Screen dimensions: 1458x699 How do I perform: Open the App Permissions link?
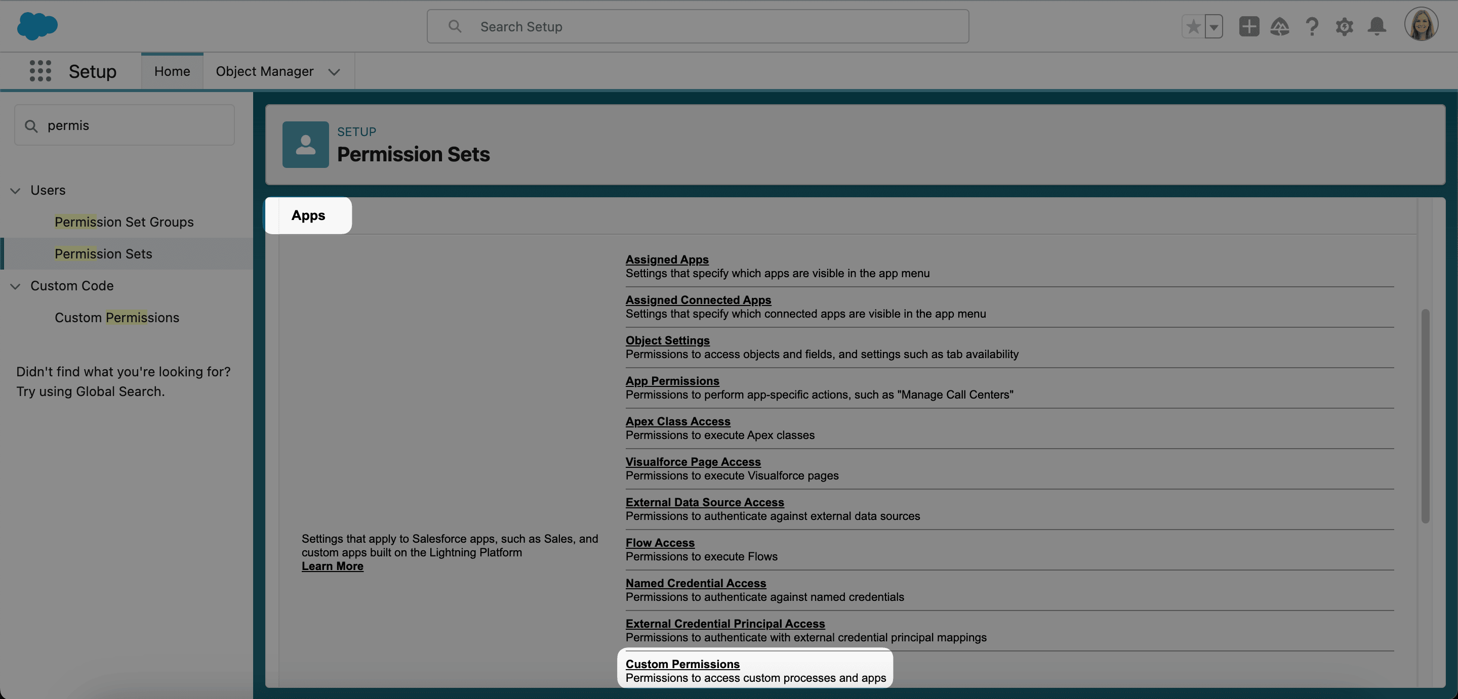point(672,380)
